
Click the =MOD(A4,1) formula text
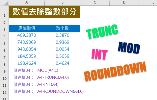46,70
